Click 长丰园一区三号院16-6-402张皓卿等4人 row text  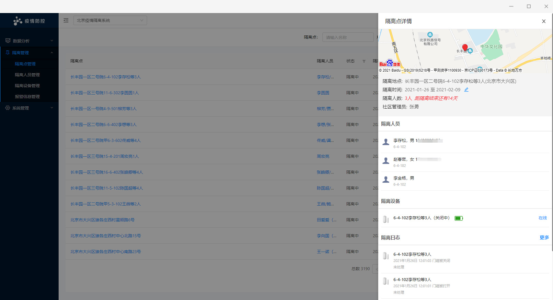(106, 172)
